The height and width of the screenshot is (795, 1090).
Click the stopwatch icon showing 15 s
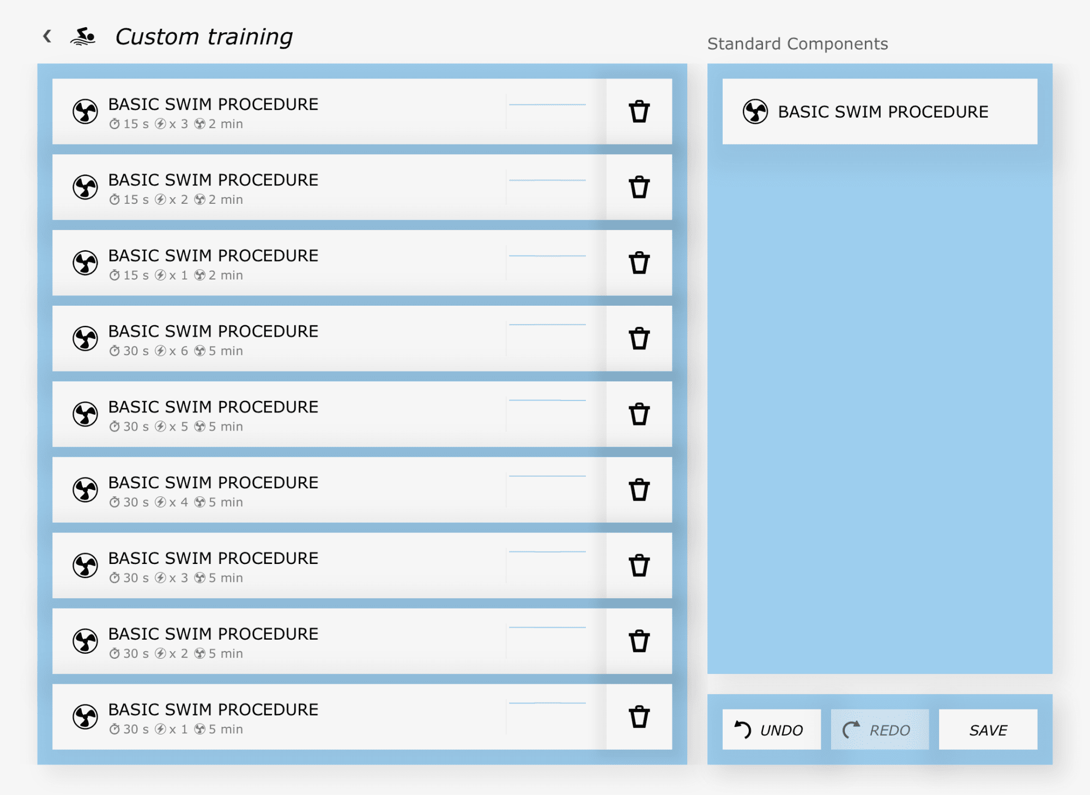pos(114,124)
